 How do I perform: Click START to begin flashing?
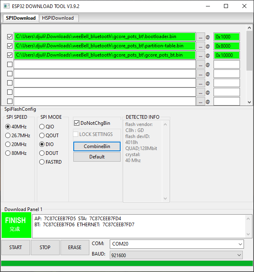(16, 248)
